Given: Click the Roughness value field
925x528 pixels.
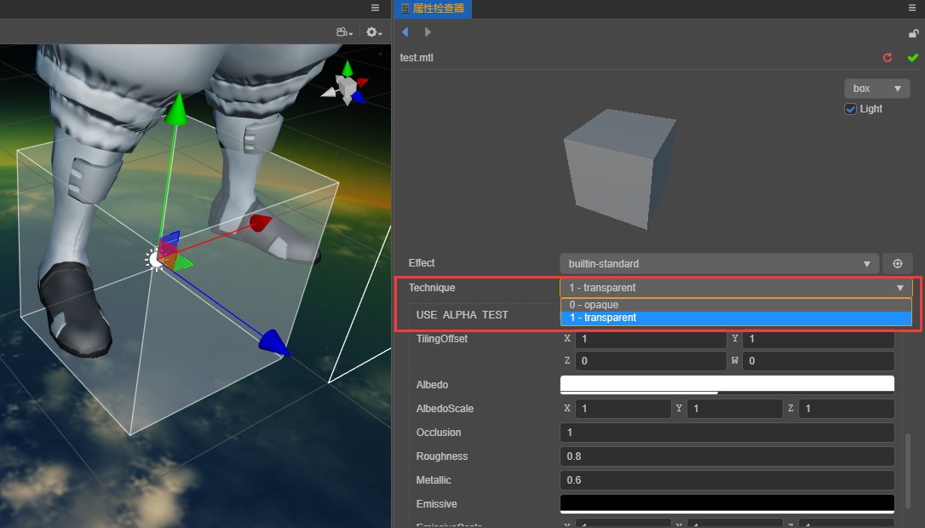Looking at the screenshot, I should point(727,456).
